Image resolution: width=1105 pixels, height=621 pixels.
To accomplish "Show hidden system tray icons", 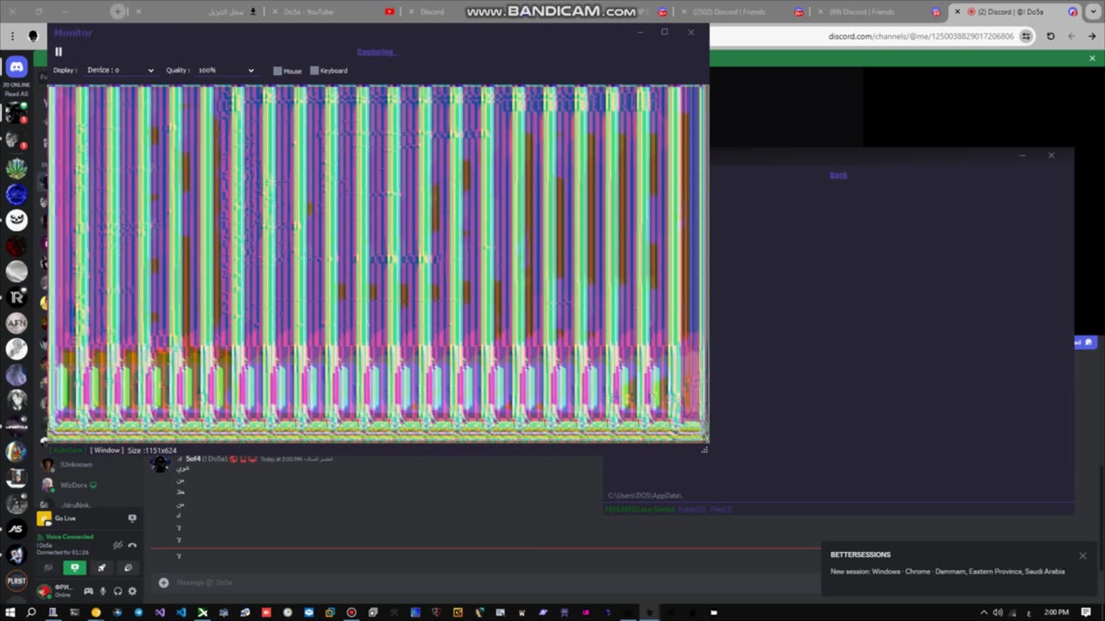I will coord(983,612).
